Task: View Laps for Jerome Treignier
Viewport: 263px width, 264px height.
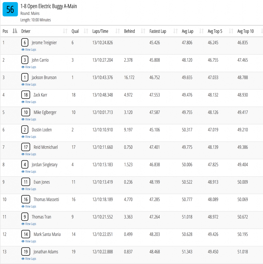Action: 29,50
